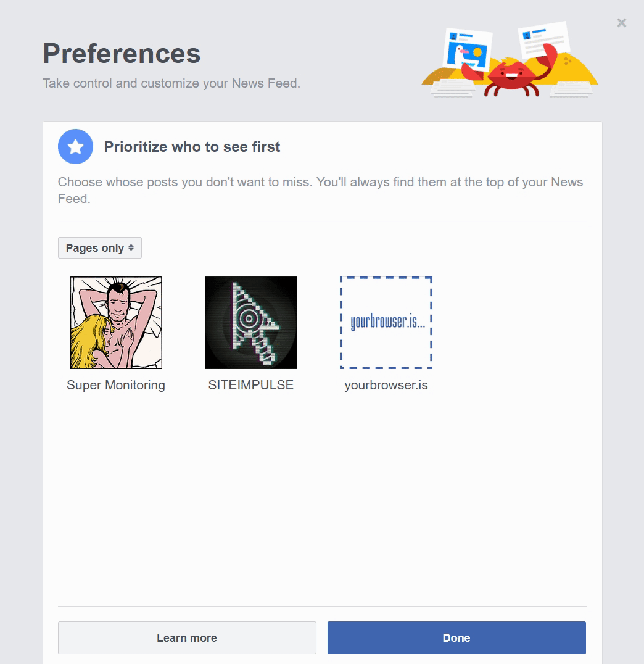Click the yourbrowser.is name label
The width and height of the screenshot is (644, 664).
386,385
